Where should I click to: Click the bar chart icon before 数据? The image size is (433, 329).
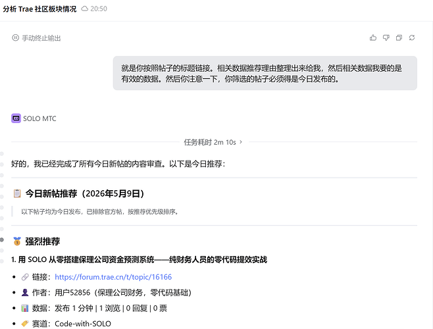[25, 309]
